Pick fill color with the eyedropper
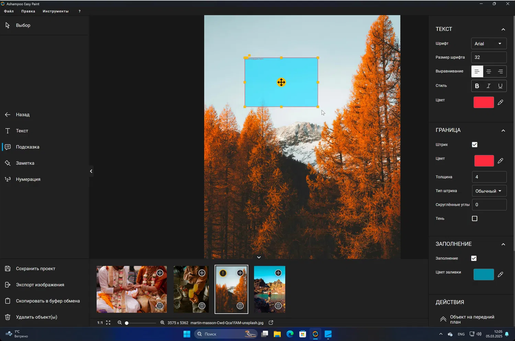The height and width of the screenshot is (341, 515). 501,274
